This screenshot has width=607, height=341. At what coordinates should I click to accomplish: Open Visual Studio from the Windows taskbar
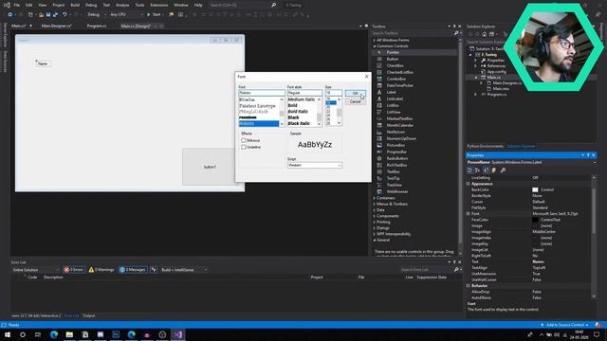click(x=177, y=334)
